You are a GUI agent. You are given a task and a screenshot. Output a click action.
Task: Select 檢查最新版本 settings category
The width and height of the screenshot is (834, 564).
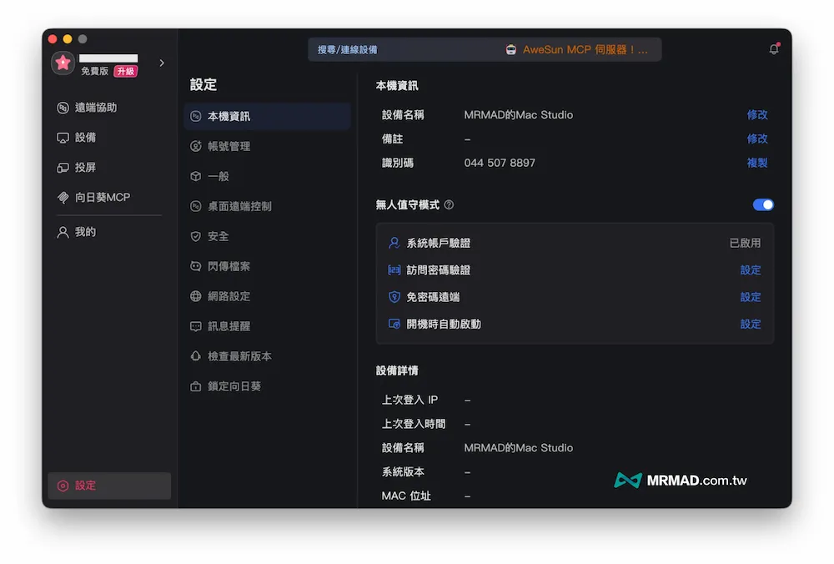268,356
